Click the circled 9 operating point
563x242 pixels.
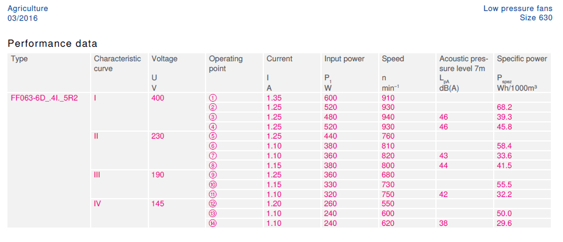(x=212, y=175)
